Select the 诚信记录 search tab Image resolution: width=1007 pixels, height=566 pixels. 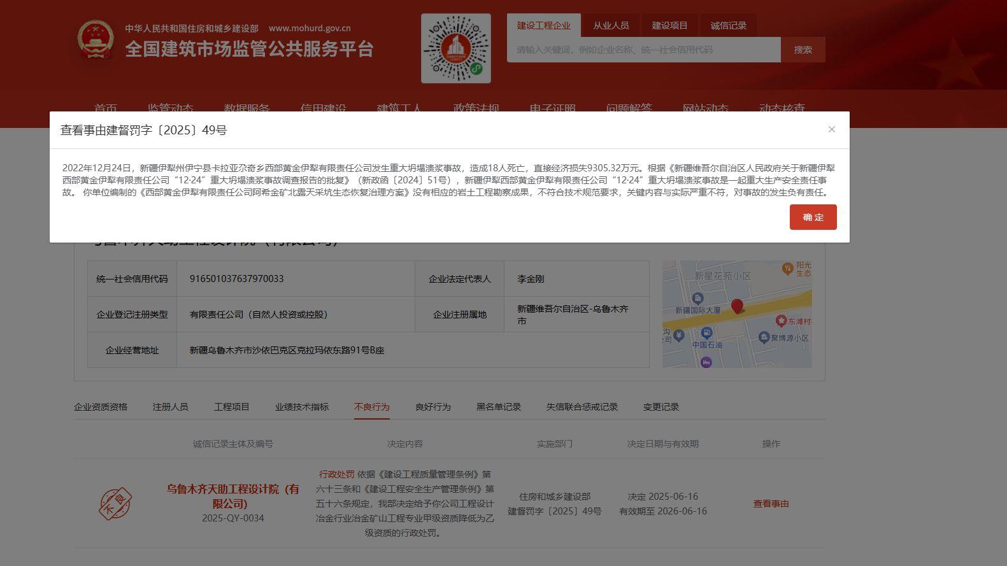(x=728, y=25)
